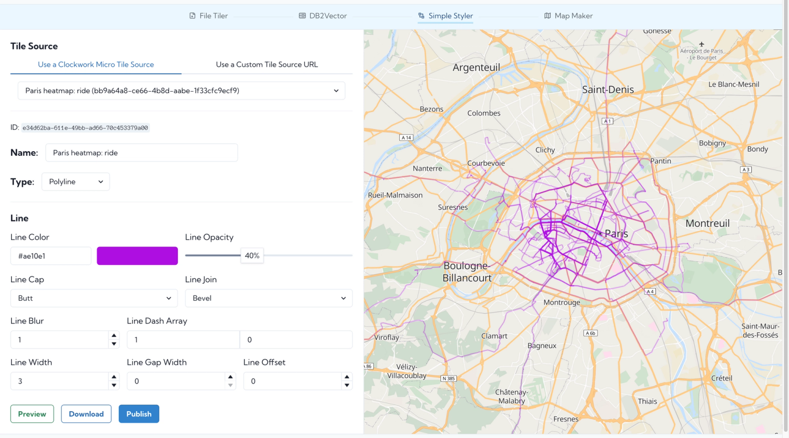Click the Montrouge label on the map
This screenshot has width=789, height=438.
point(562,302)
